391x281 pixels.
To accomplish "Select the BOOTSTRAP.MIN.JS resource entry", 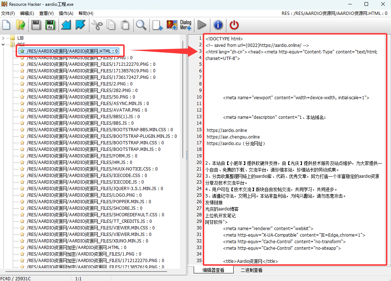I will point(93,149).
